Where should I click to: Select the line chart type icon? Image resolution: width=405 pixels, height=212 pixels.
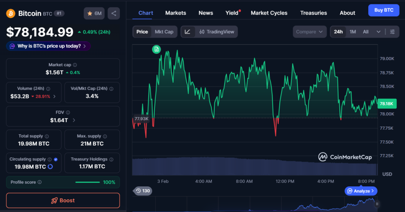[187, 32]
